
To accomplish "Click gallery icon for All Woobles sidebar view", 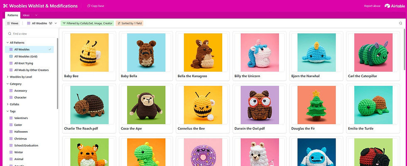I will [x=11, y=49].
